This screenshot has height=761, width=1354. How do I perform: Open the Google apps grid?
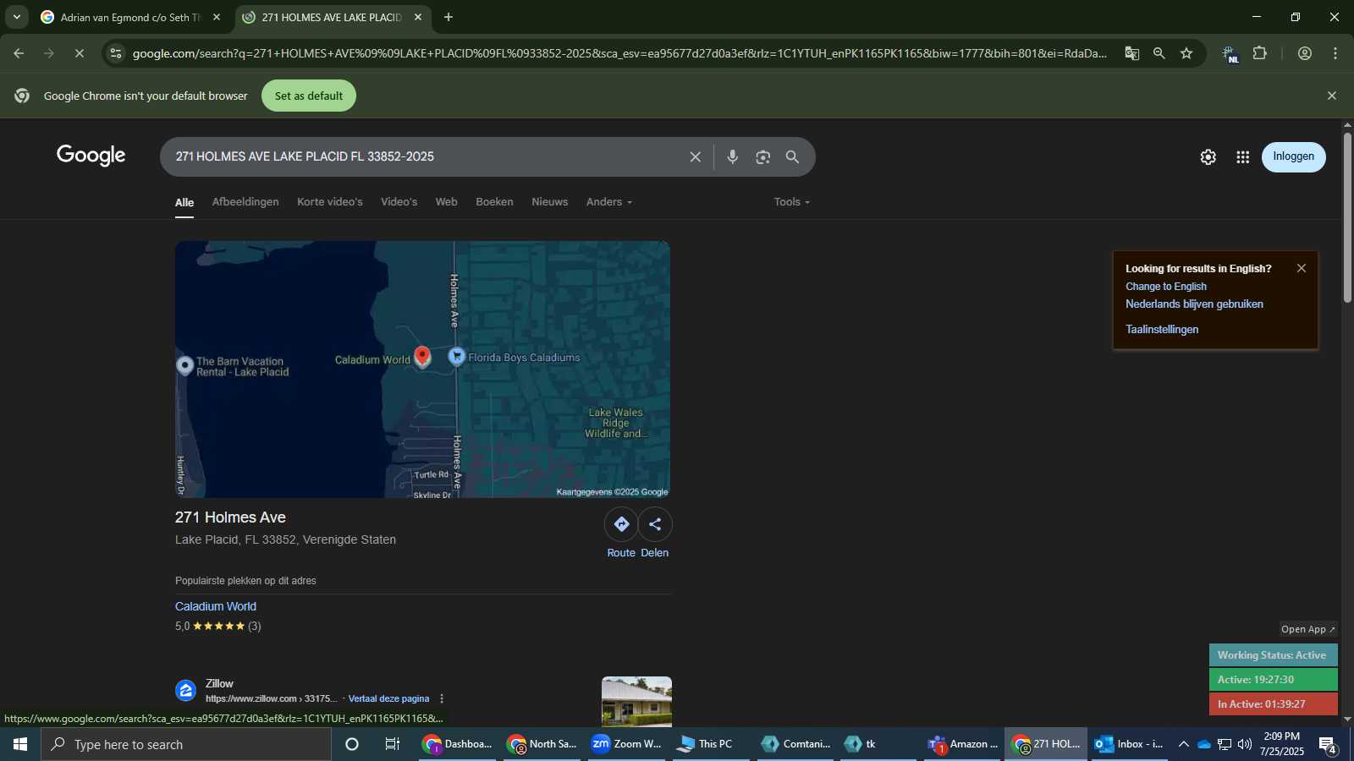coord(1243,156)
